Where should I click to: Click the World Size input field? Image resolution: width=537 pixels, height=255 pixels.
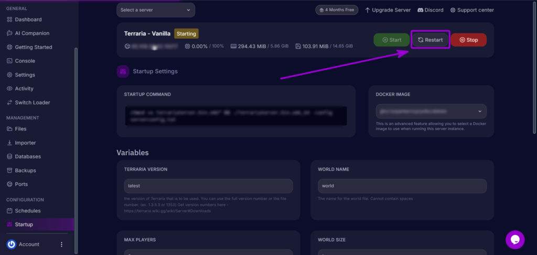pos(402,252)
